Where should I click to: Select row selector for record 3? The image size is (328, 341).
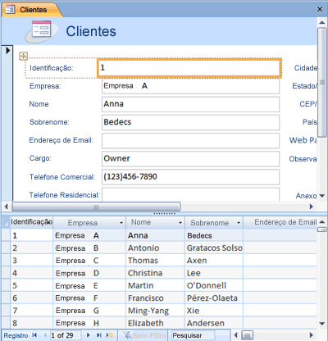6,261
